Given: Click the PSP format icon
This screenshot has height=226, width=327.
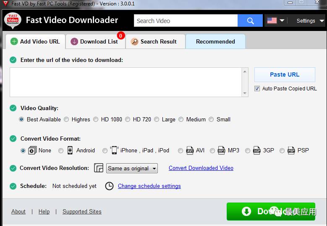Looking at the screenshot, I should [291, 151].
